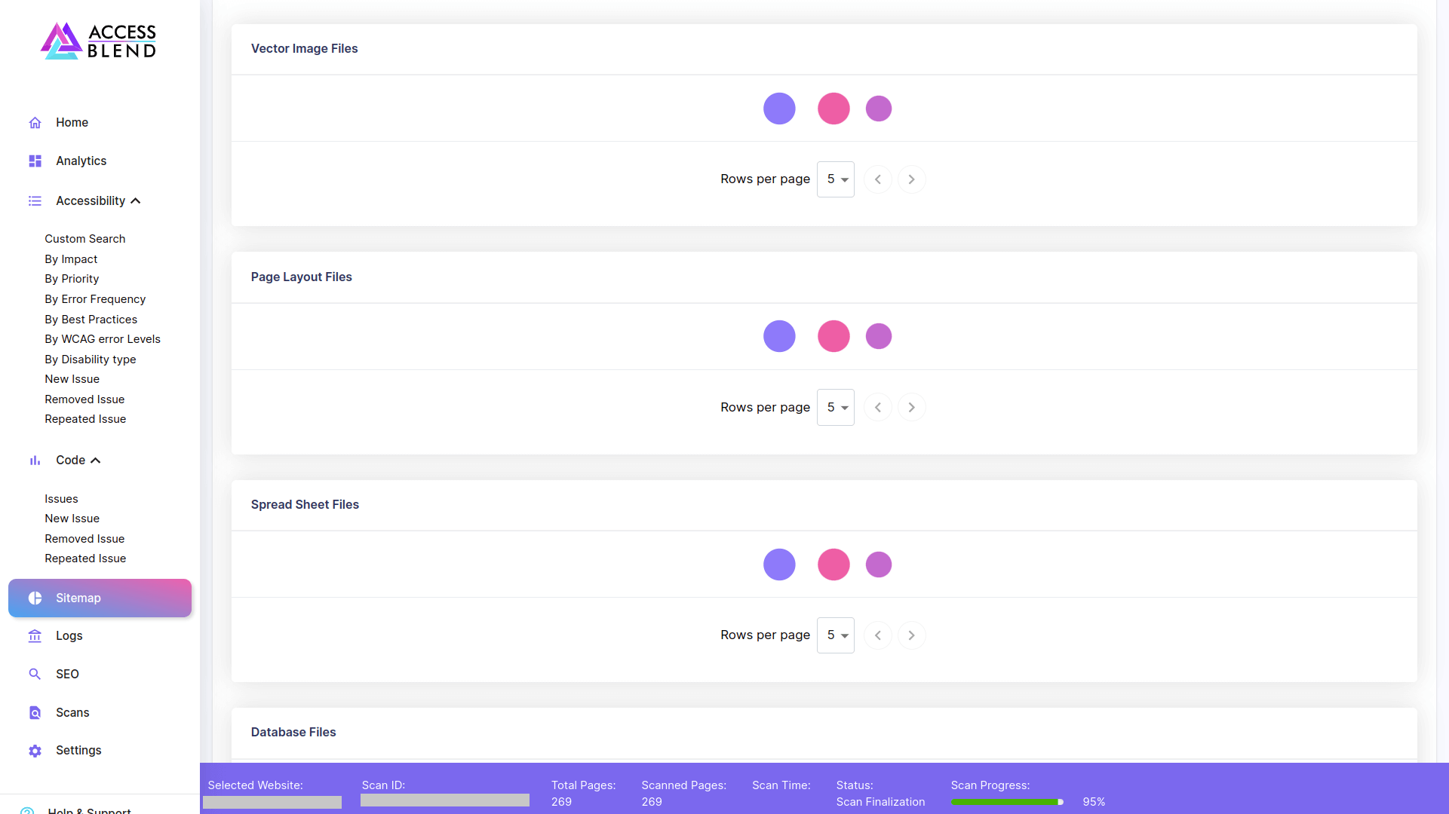
Task: Open the Home menu item
Action: point(72,123)
